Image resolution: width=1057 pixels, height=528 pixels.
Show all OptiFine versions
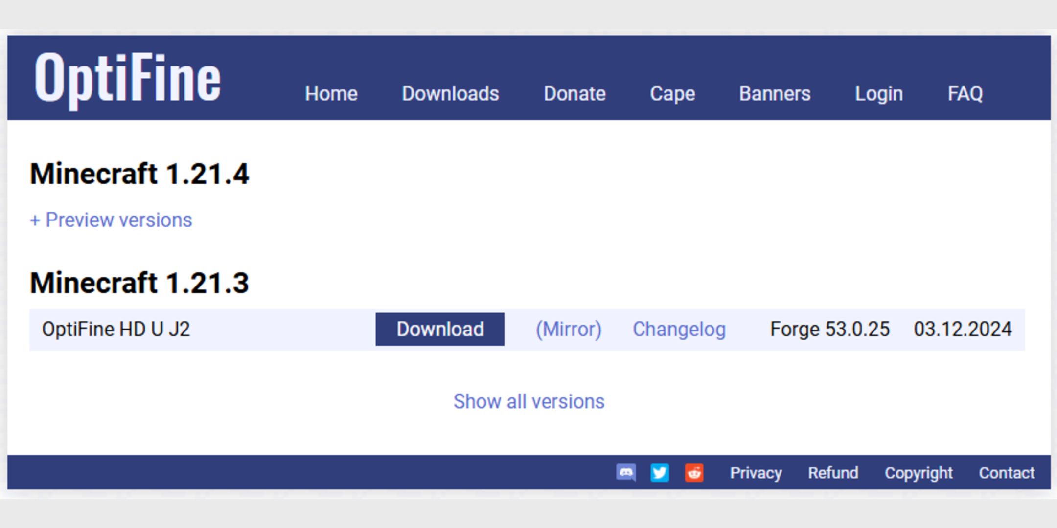[x=529, y=401]
